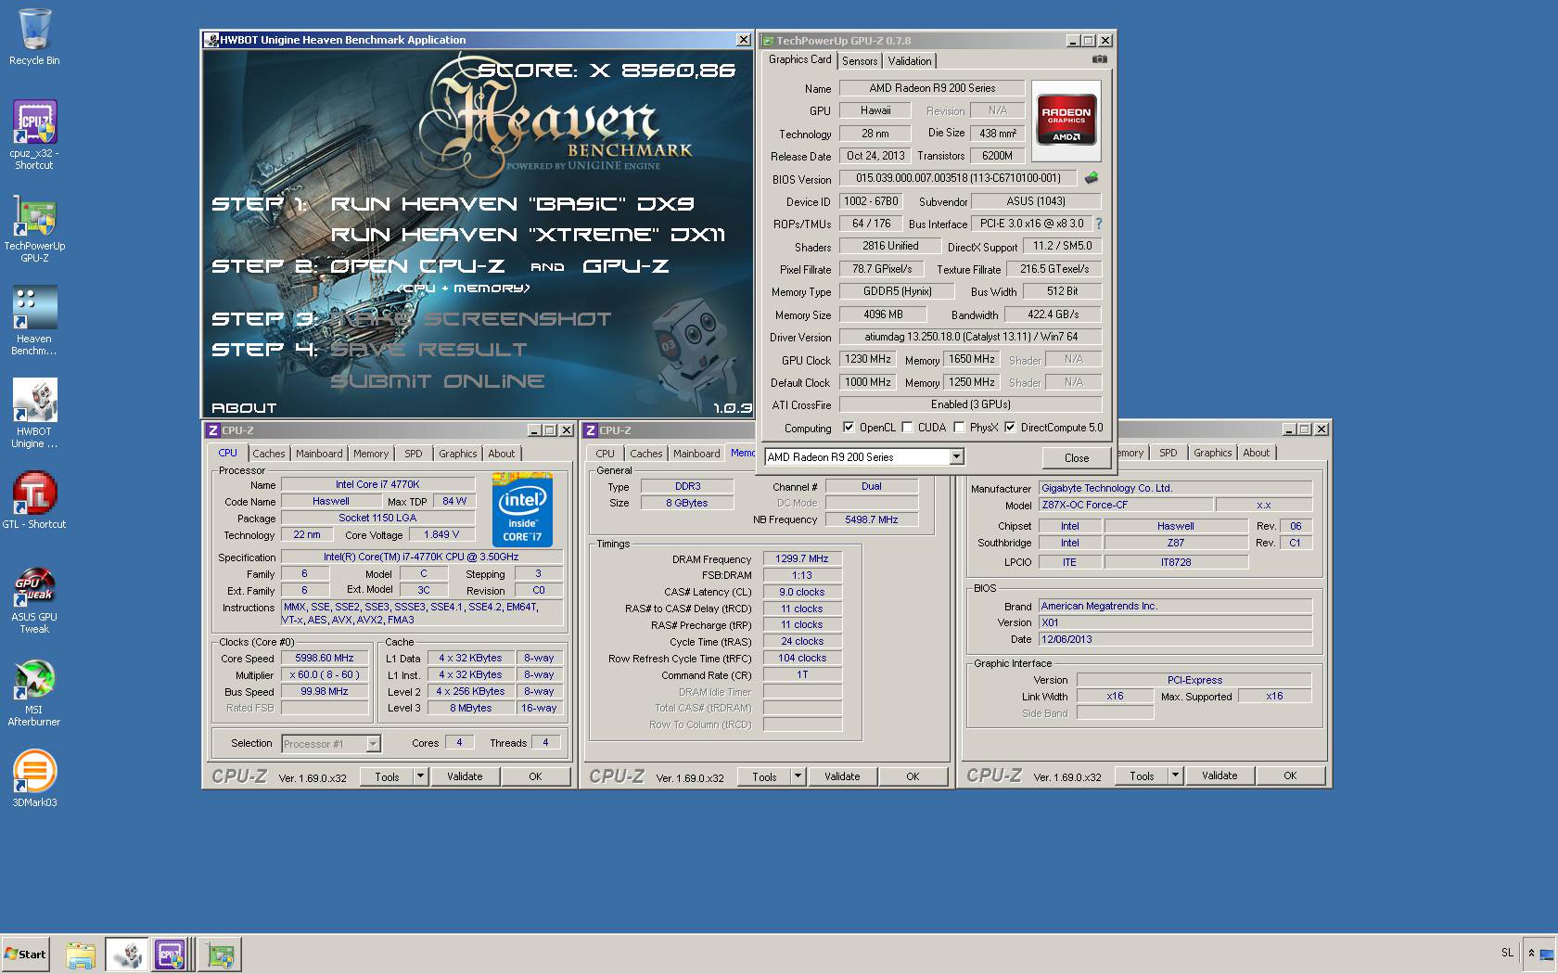The width and height of the screenshot is (1558, 974).
Task: Toggle the PhysX checkbox
Action: [x=959, y=428]
